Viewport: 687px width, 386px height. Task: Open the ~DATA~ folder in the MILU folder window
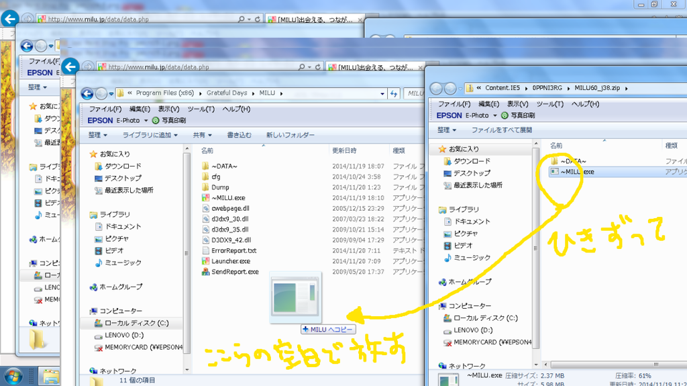(224, 166)
